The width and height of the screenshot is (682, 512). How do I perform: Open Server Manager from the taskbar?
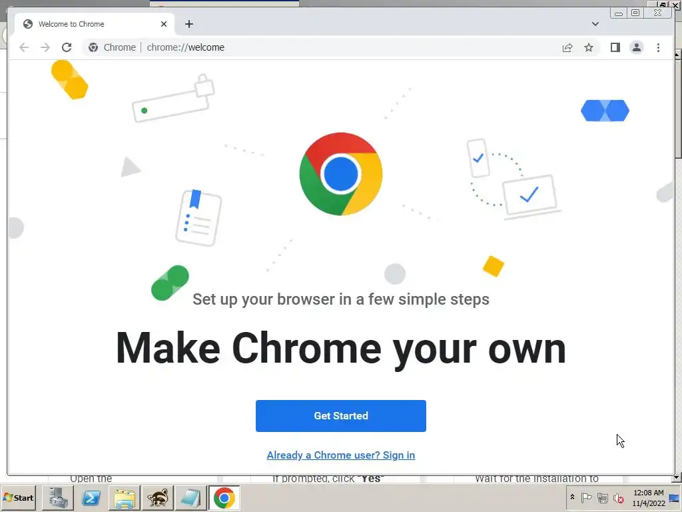tap(58, 497)
